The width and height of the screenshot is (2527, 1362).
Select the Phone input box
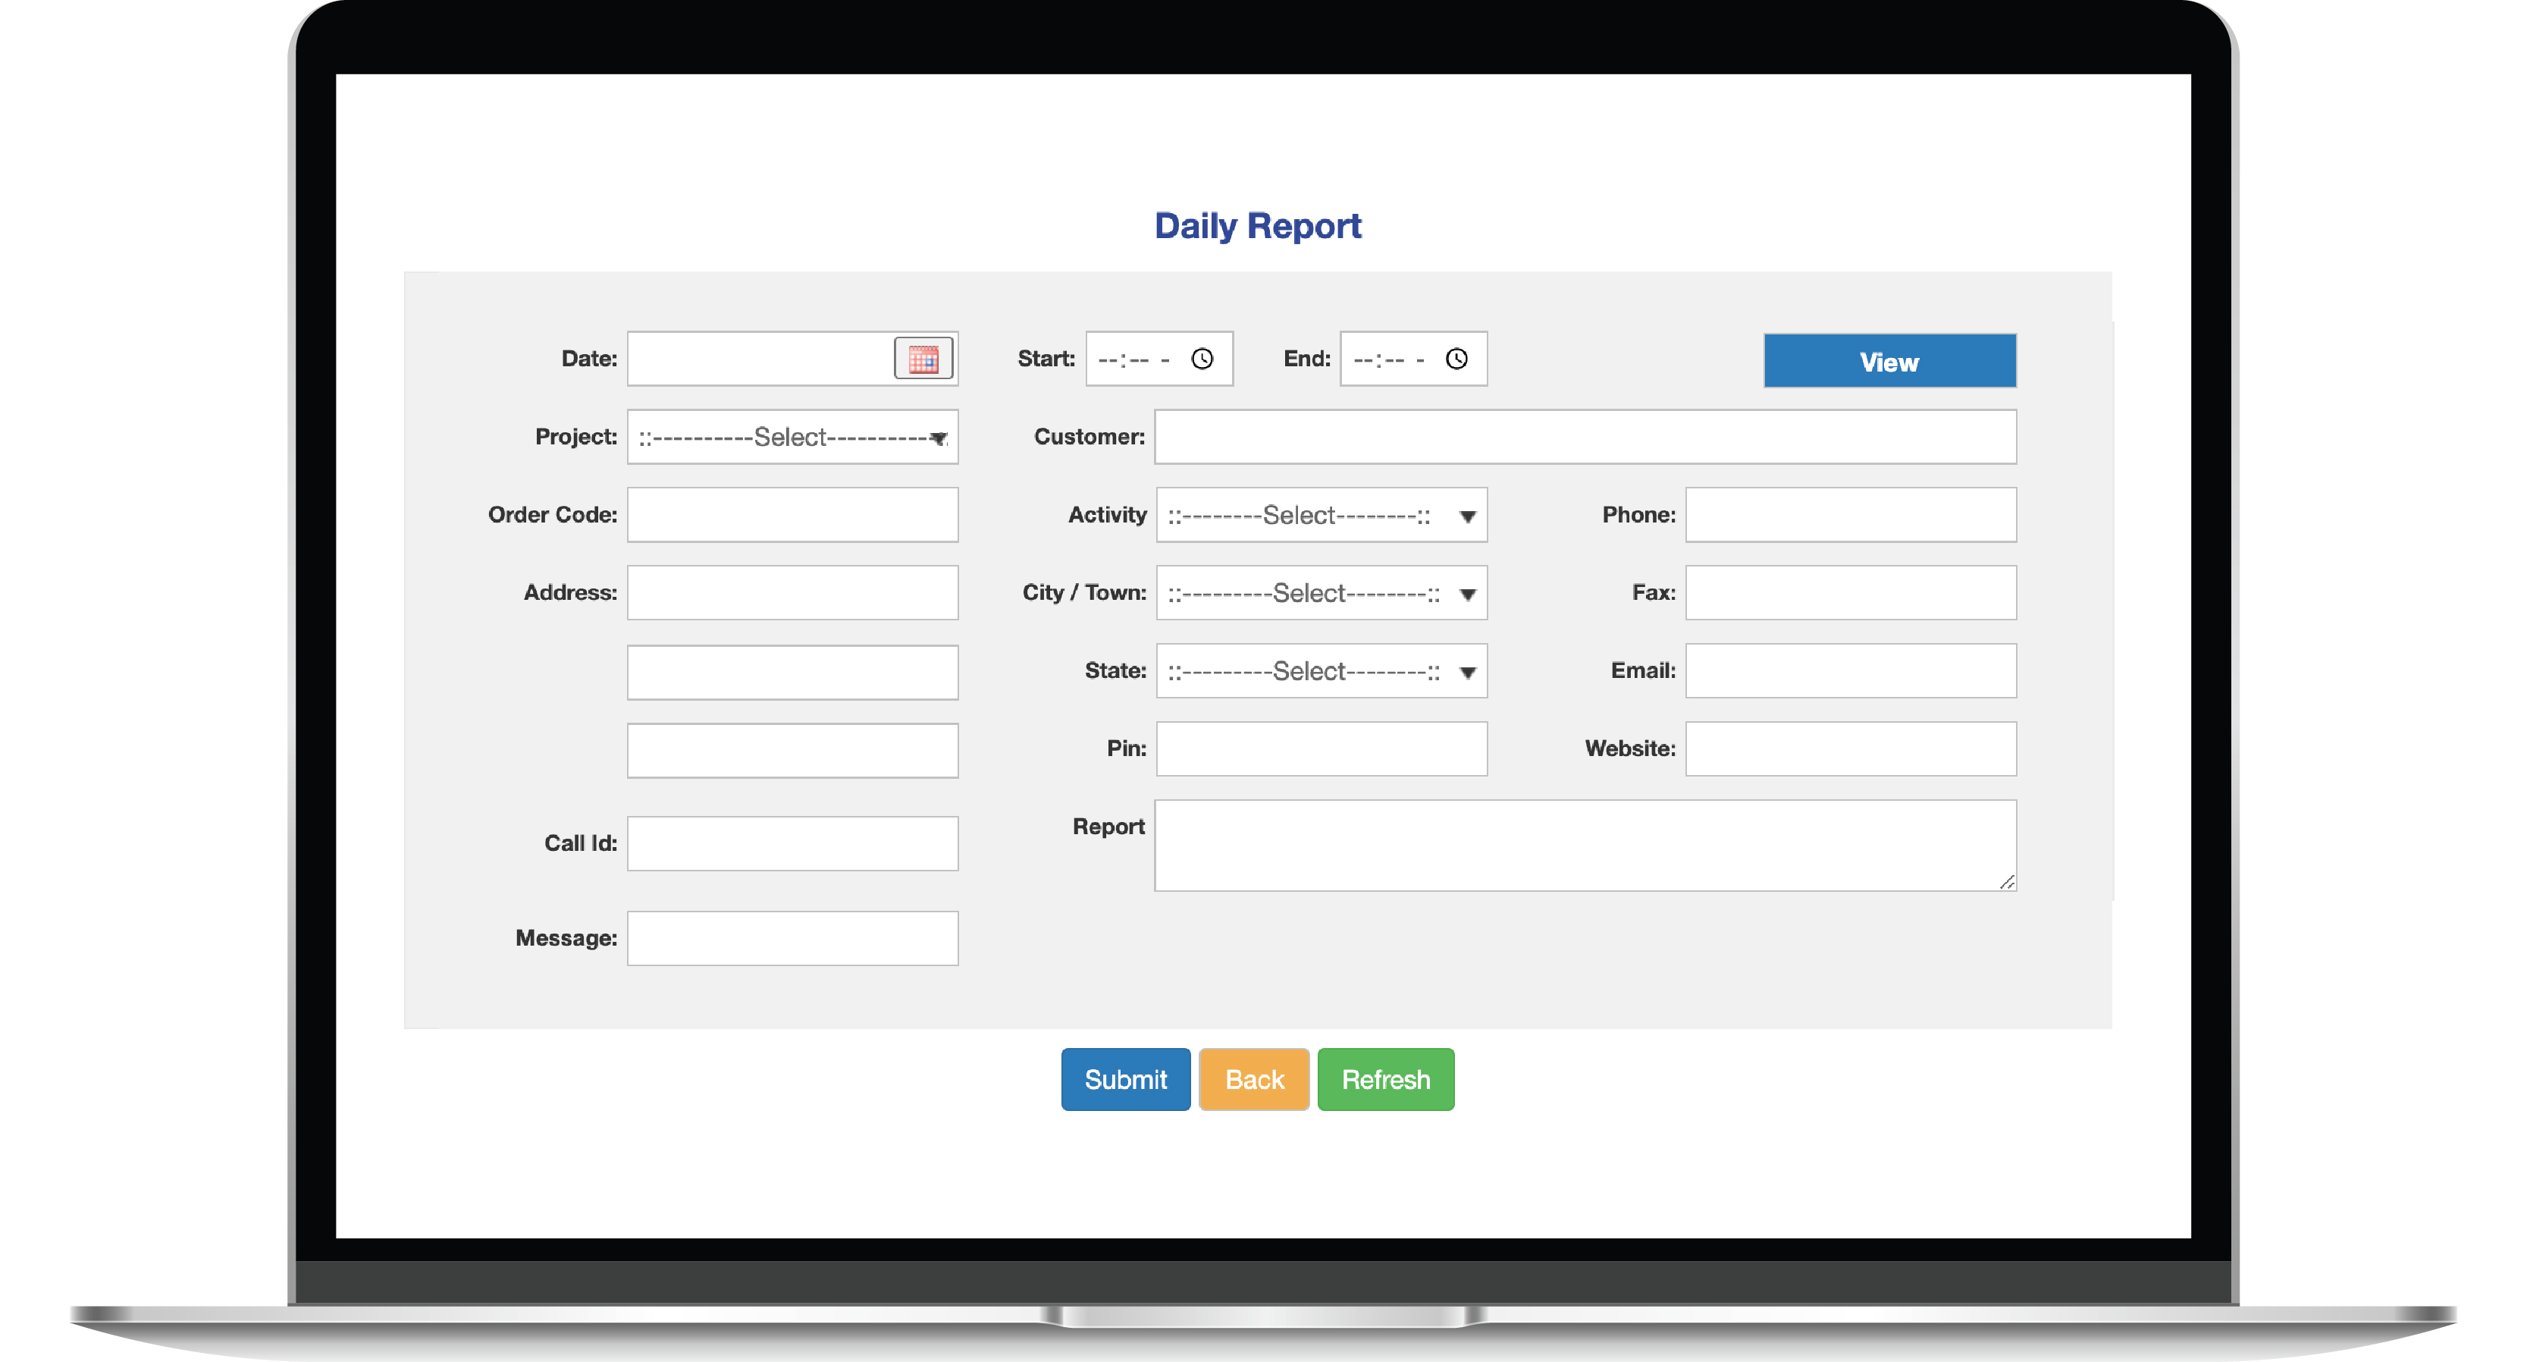click(1850, 515)
